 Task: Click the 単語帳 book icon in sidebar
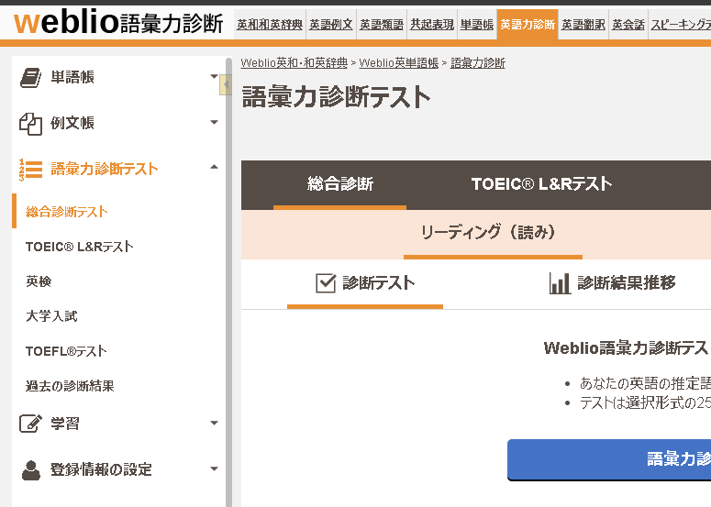tap(30, 78)
